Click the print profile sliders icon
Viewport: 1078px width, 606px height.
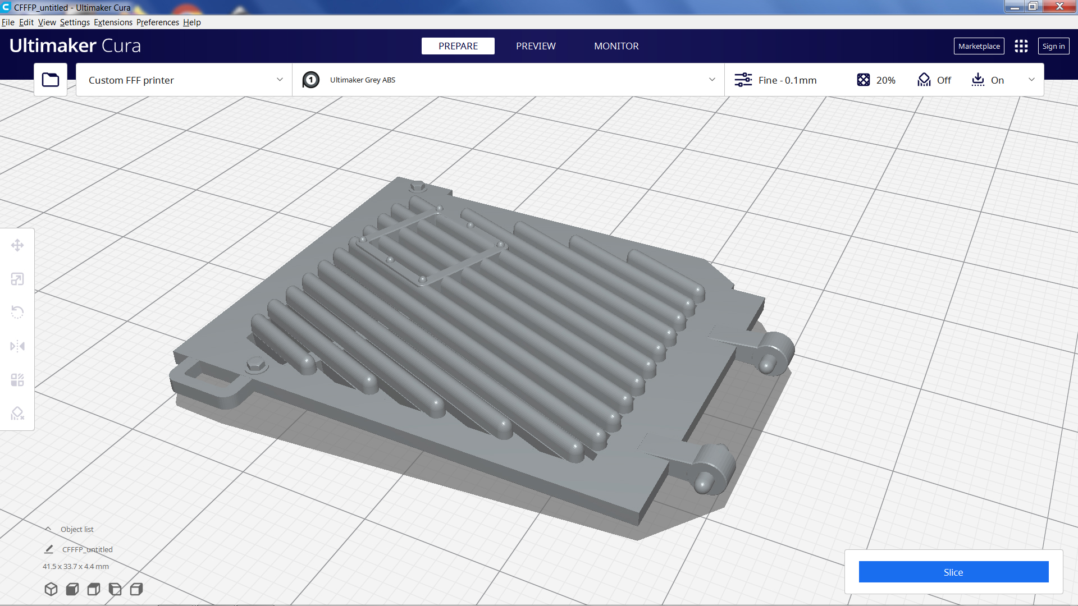[x=743, y=80]
